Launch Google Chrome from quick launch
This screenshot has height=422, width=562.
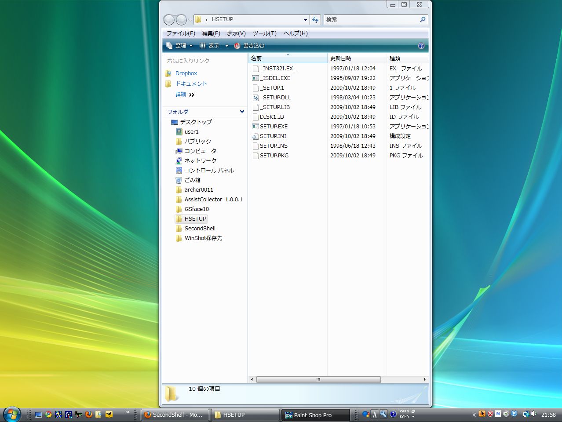48,414
